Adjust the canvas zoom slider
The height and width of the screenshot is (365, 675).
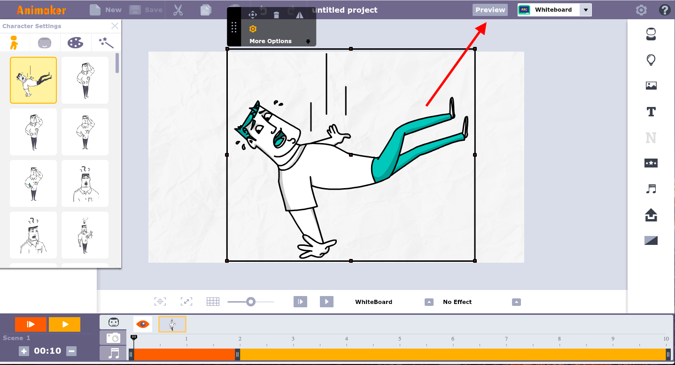[x=251, y=302]
